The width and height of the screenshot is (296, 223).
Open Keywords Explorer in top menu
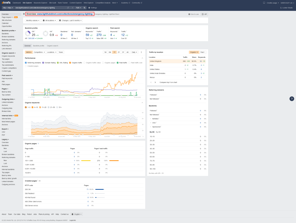pos(40,3)
